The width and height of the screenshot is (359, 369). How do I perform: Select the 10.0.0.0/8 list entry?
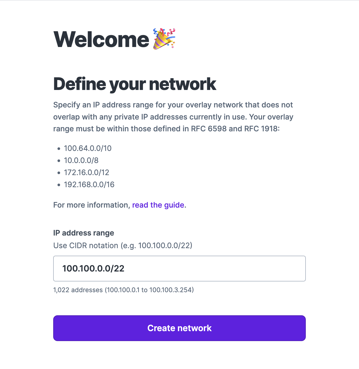81,160
